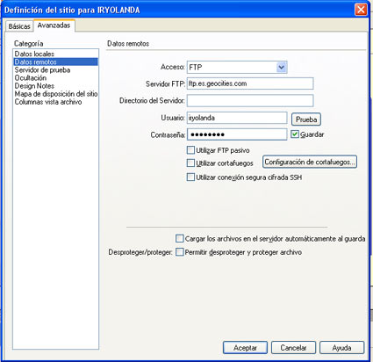Open Configuración de cortafuegos button
The width and height of the screenshot is (373, 362).
[310, 162]
